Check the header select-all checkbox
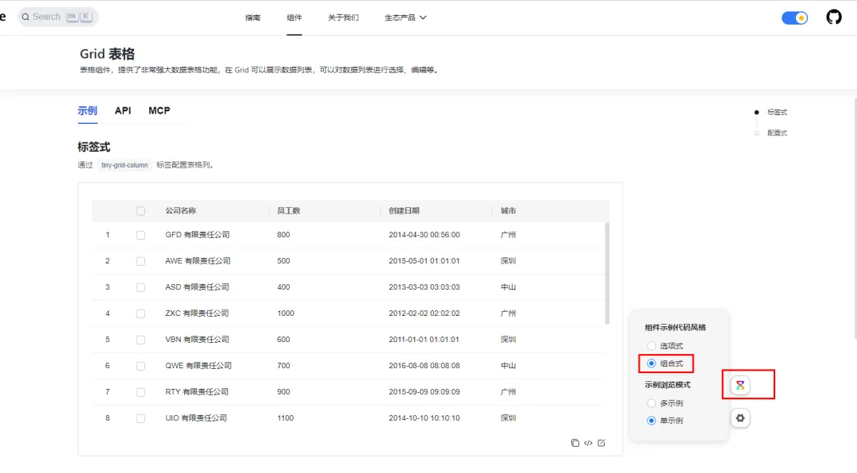 pyautogui.click(x=140, y=211)
